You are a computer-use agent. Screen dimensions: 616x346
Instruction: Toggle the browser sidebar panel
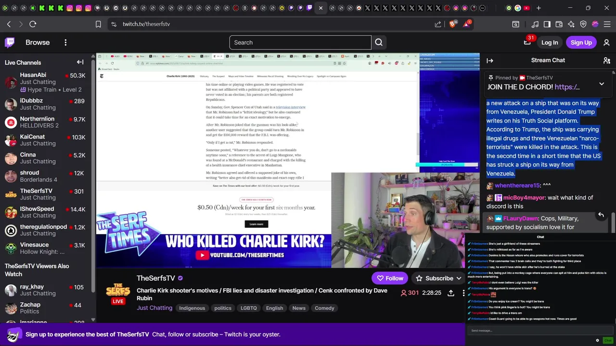click(547, 24)
